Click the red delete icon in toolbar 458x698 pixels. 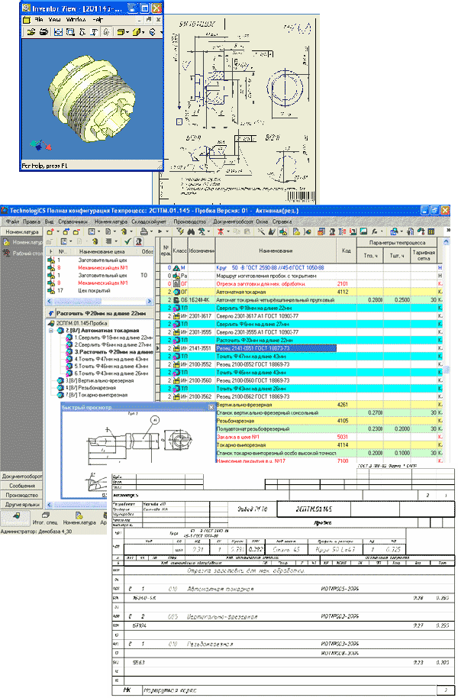pos(221,231)
